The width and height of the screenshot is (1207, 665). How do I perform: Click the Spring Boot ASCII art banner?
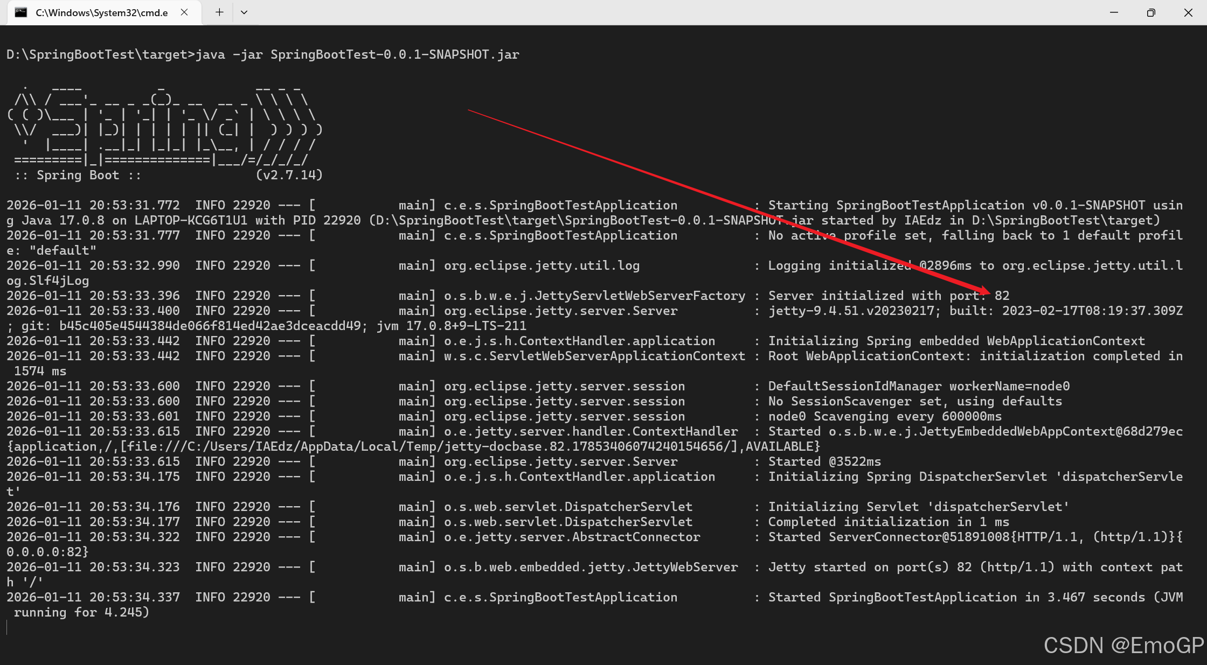coord(162,129)
